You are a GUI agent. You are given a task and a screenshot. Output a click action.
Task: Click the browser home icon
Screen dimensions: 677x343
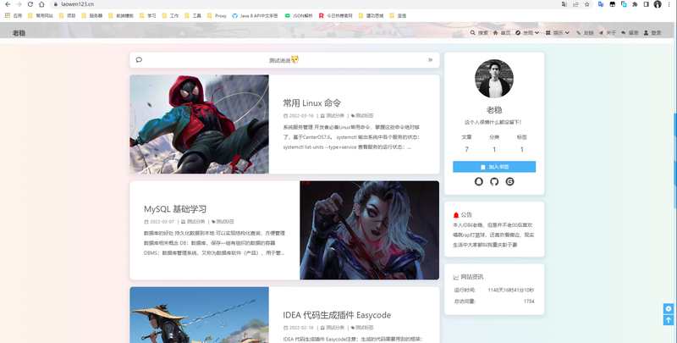pyautogui.click(x=41, y=4)
